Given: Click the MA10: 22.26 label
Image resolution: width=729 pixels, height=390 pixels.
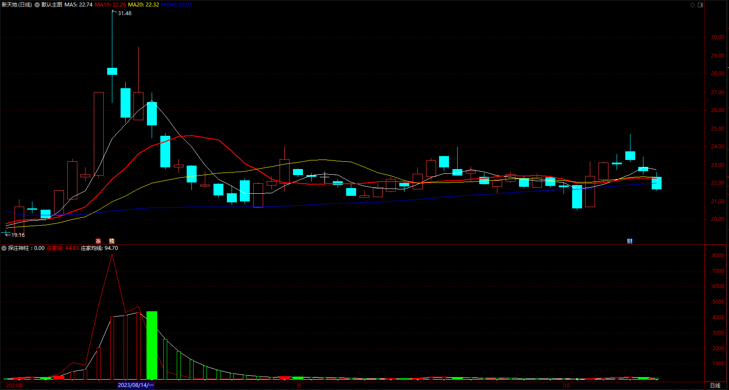Looking at the screenshot, I should coord(110,5).
